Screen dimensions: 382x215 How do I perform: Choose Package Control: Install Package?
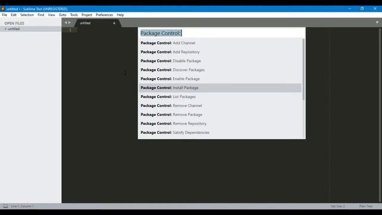220,88
